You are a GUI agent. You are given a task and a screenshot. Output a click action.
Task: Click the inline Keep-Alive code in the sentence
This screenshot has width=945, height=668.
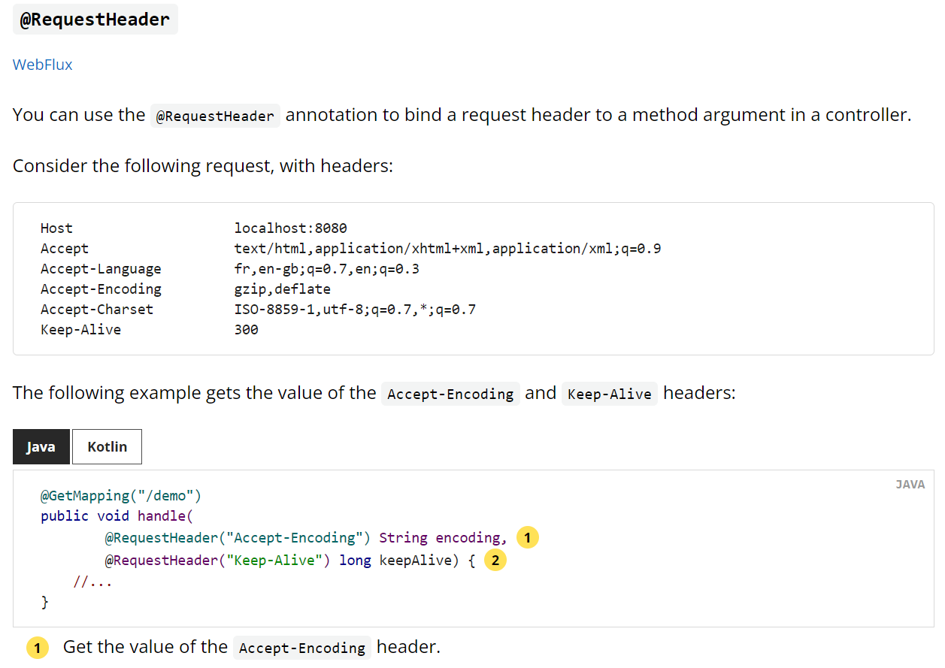pyautogui.click(x=610, y=394)
